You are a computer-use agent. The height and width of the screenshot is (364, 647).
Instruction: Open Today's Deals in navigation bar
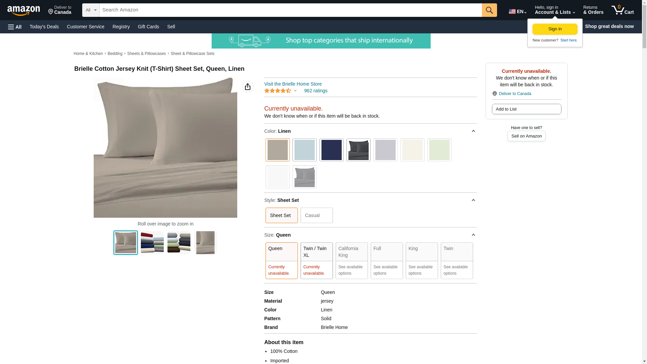(x=44, y=27)
